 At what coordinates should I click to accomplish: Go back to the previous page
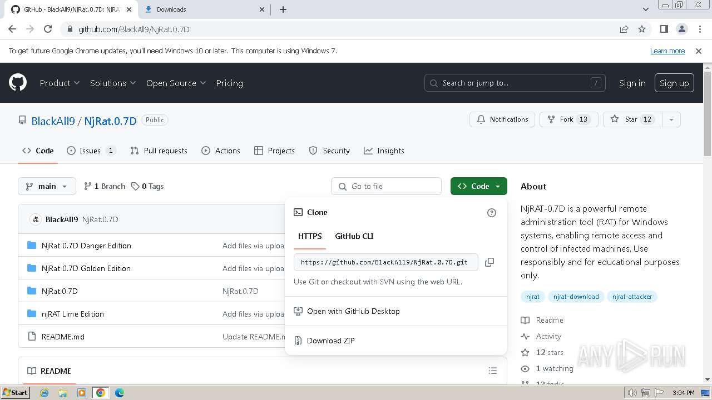coord(12,29)
